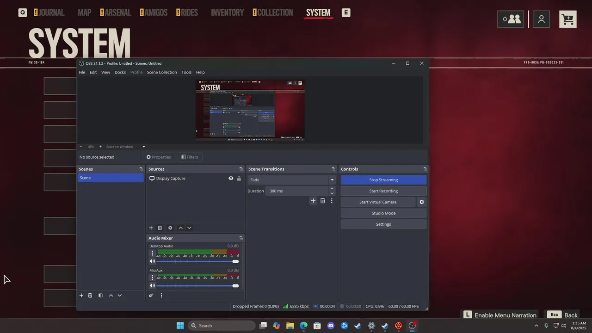This screenshot has width=592, height=333.
Task: Open the Scene Transitions three-dot menu
Action: [332, 201]
